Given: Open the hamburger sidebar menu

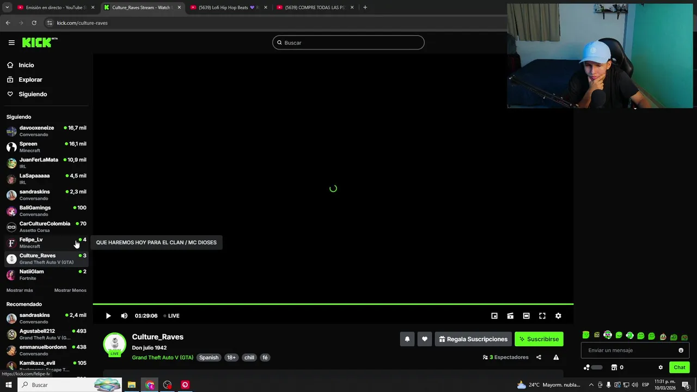Looking at the screenshot, I should tap(11, 42).
